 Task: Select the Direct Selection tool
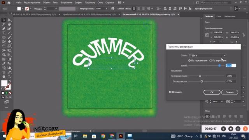pos(9,20)
